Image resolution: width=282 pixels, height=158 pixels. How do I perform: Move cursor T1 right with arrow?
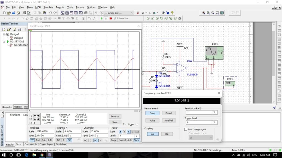pos(38,116)
